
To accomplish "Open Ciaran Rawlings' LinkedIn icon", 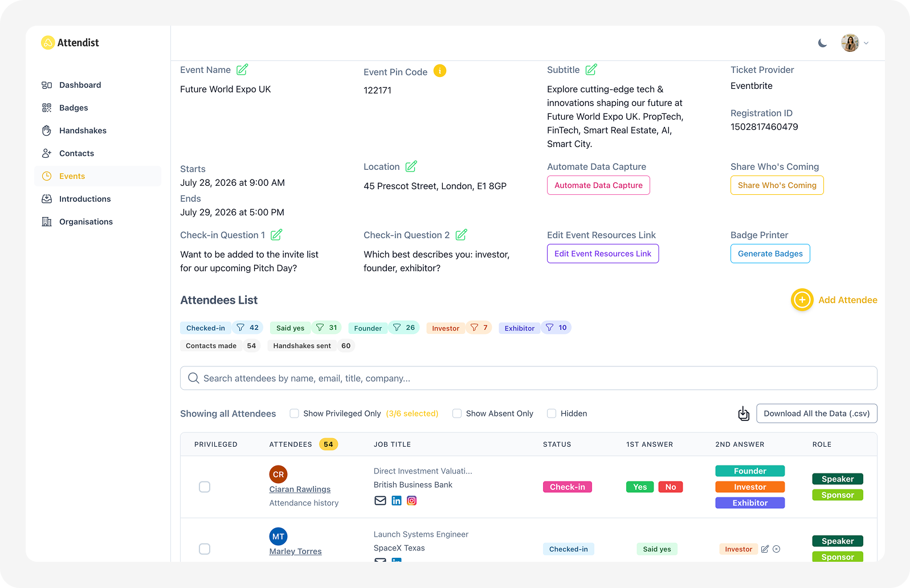I will 397,500.
